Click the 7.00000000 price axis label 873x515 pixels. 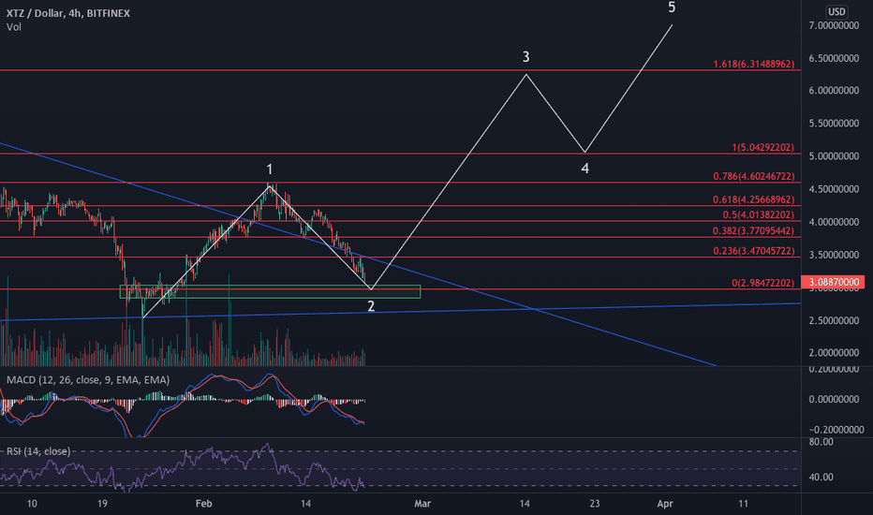click(834, 25)
